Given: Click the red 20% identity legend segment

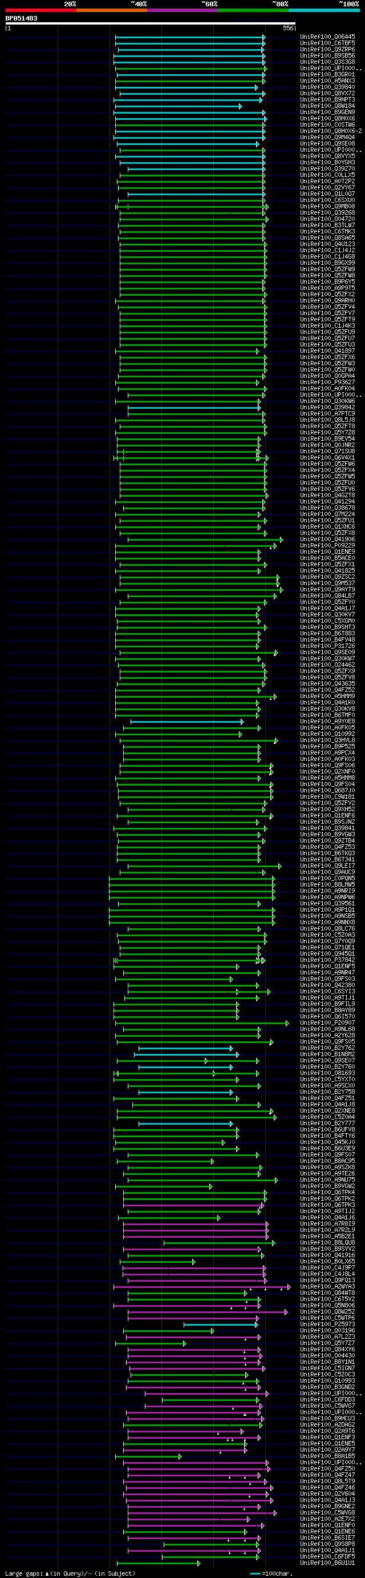Looking at the screenshot, I should (41, 10).
